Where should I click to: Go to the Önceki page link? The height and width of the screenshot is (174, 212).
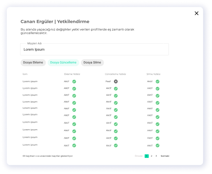tap(138, 156)
